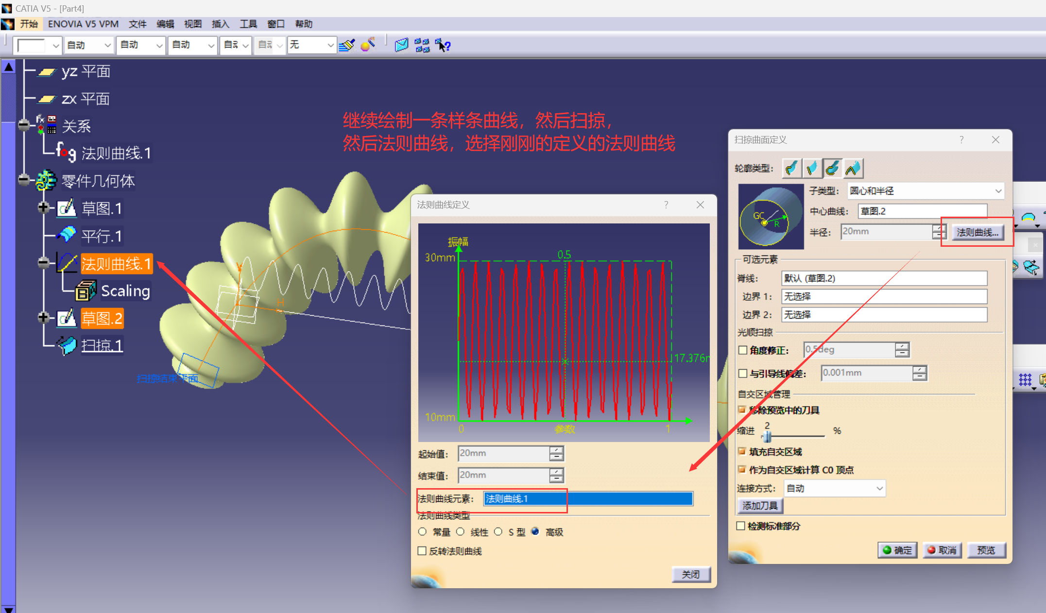The image size is (1046, 613).
Task: Click the paintbrush format painter toolbar icon
Action: (x=347, y=45)
